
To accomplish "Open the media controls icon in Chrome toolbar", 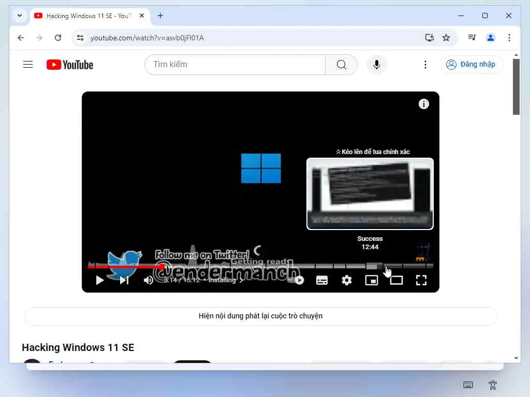I will (x=472, y=38).
